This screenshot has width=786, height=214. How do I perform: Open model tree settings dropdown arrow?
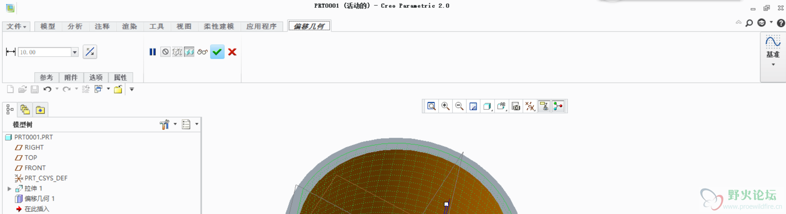pyautogui.click(x=175, y=124)
